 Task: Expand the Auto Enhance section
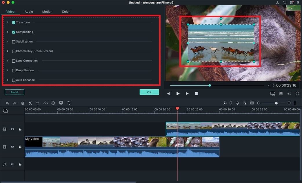(7, 80)
